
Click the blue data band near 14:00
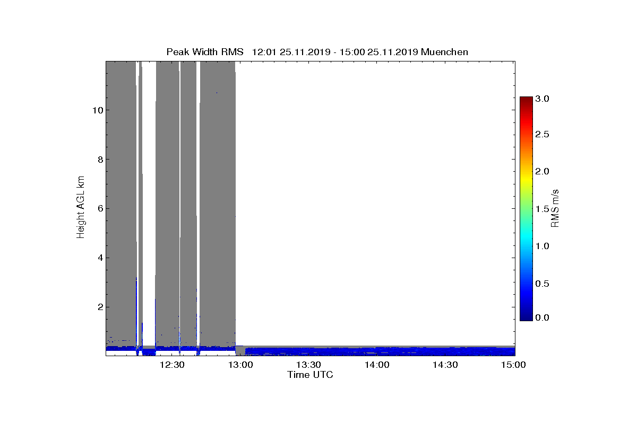click(377, 351)
